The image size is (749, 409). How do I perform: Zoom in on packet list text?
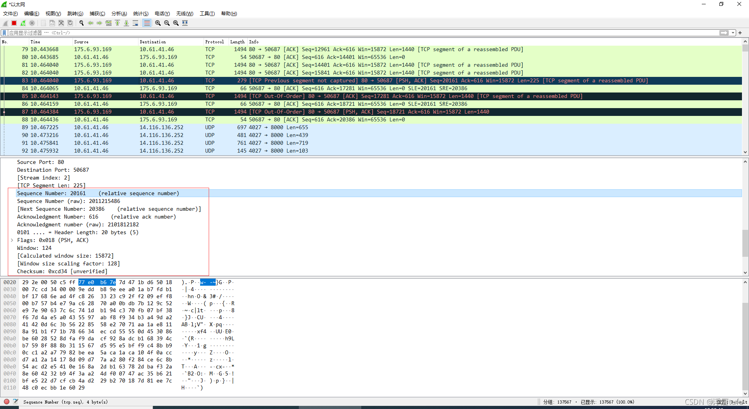(158, 23)
